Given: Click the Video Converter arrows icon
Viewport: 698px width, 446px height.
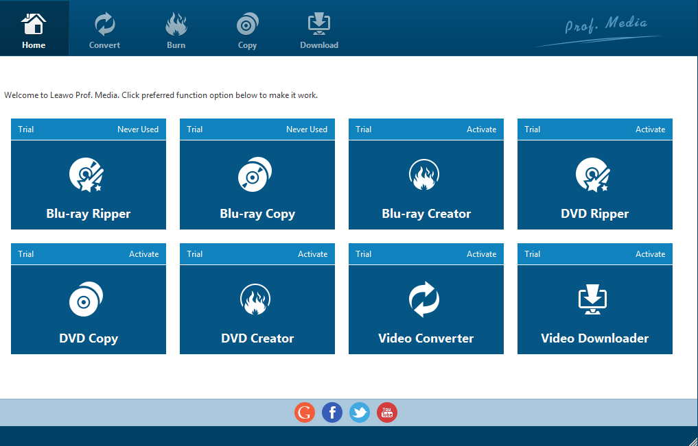Looking at the screenshot, I should tap(424, 299).
